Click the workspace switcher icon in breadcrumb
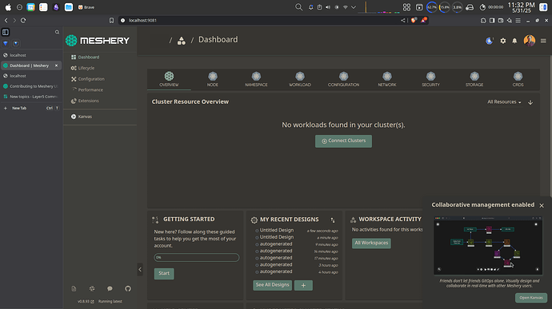Screen dimensions: 552x309 coord(182,41)
